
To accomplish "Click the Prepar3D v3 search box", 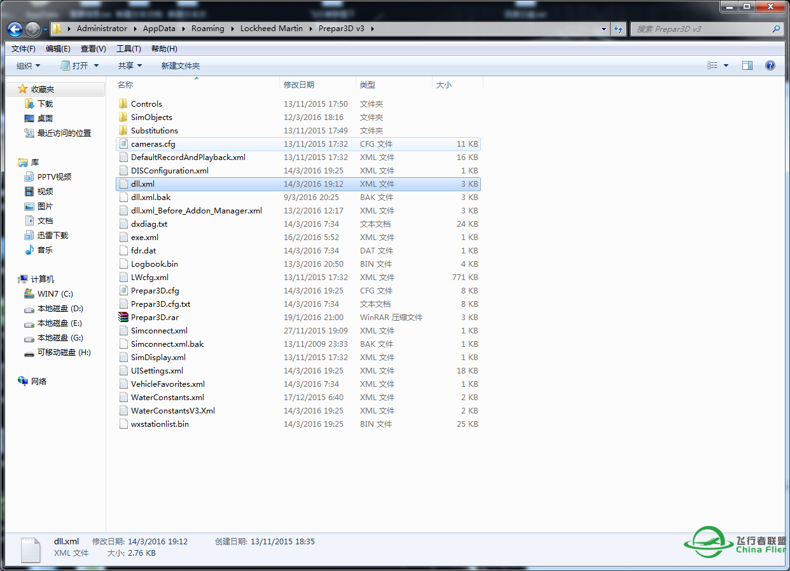I will click(700, 29).
